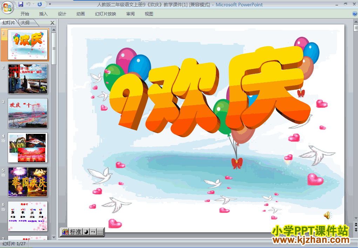This screenshot has width=358, height=248.
Task: Select slide 3 thumbnail titled 欢庆“十一”
Action: [28, 113]
